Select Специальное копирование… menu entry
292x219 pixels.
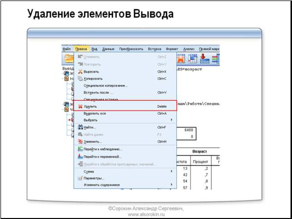click(x=125, y=86)
